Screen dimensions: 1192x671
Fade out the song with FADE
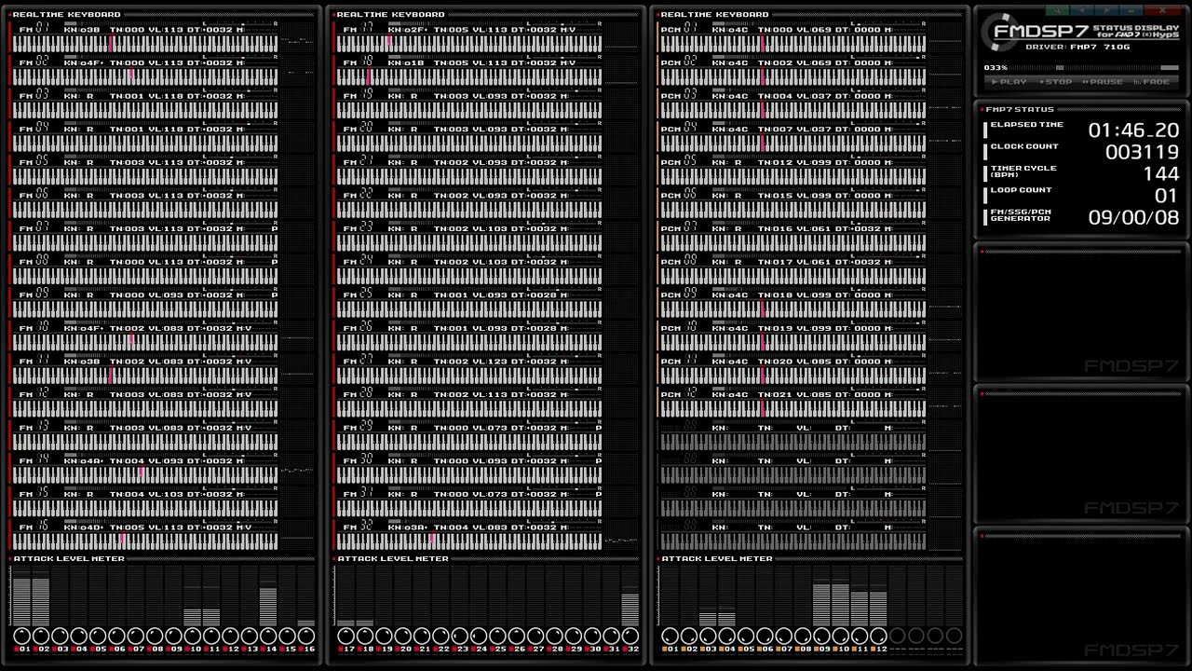1152,82
